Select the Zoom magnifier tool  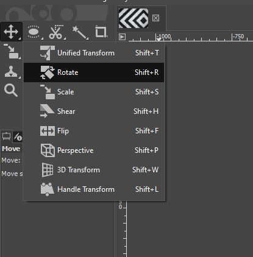pos(11,90)
